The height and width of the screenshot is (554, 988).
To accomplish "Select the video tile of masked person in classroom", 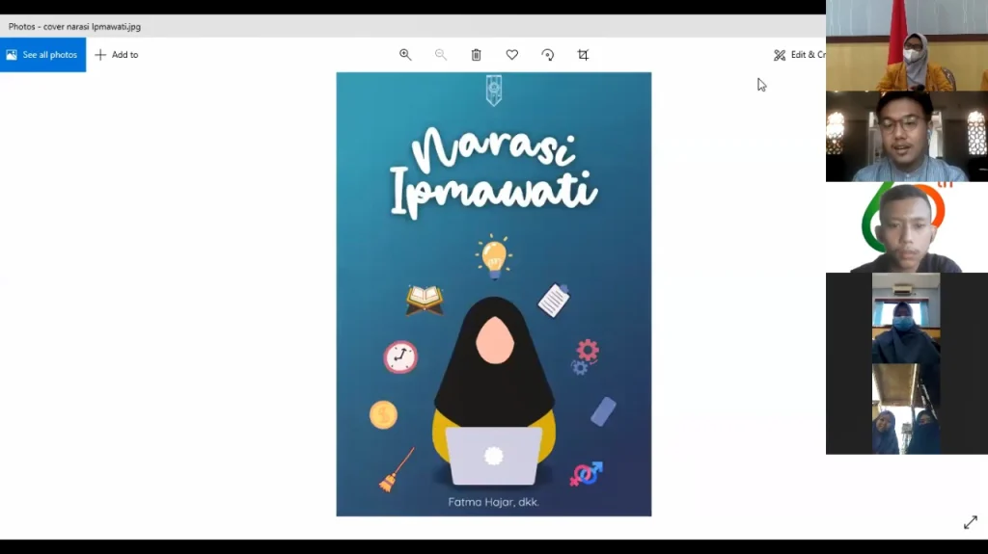I will [906, 318].
